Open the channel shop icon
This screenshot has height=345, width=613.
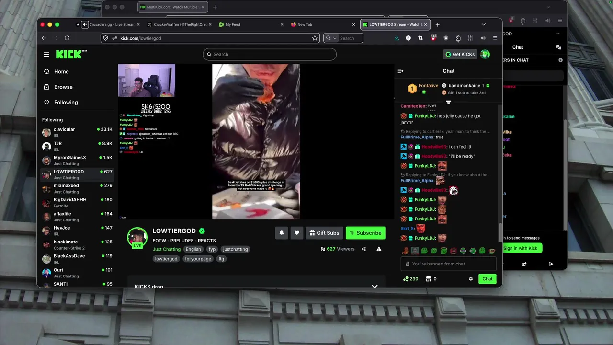click(x=428, y=279)
